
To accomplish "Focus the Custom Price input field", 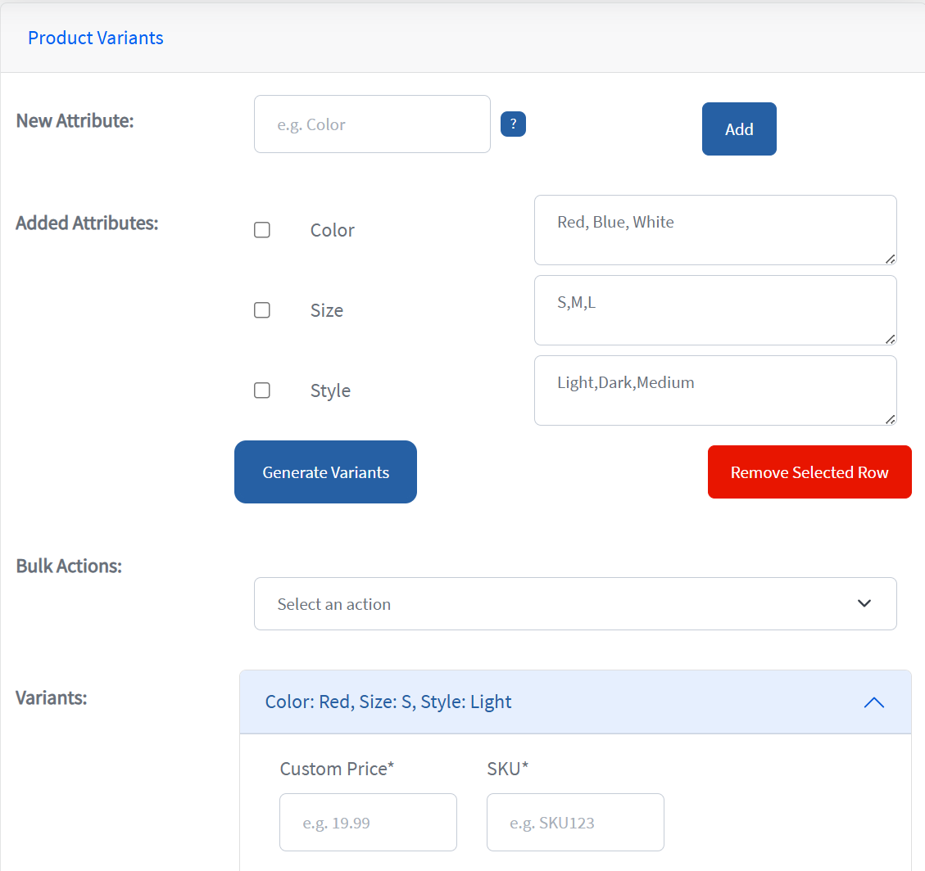I will 368,822.
